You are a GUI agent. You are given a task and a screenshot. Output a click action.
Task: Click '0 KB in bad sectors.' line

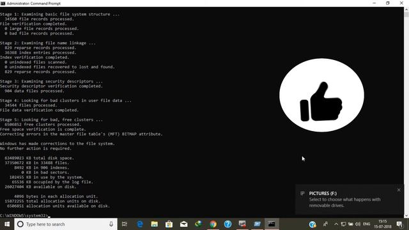coord(45,172)
